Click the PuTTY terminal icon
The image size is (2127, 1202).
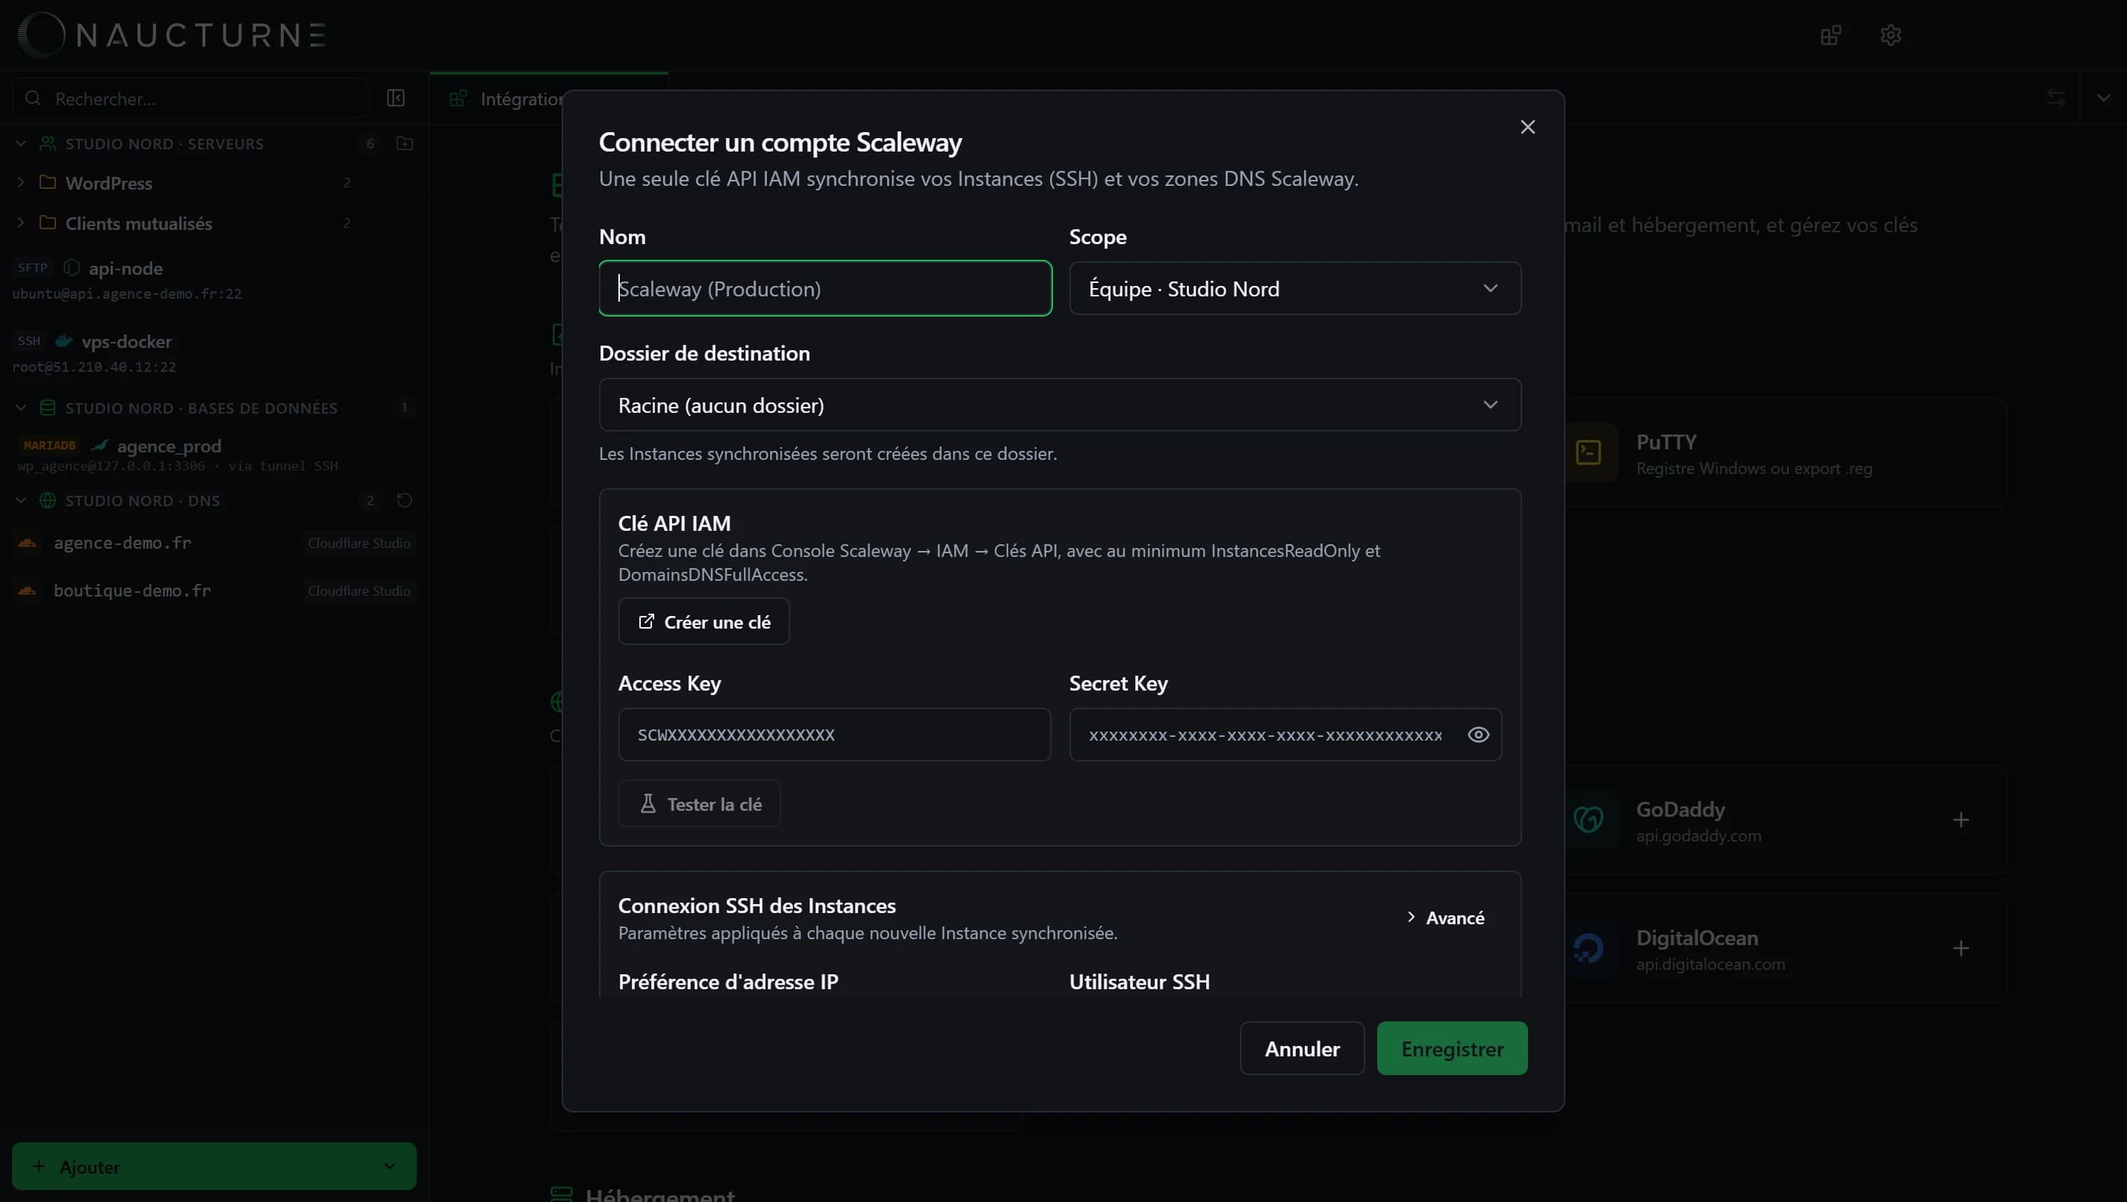1589,452
